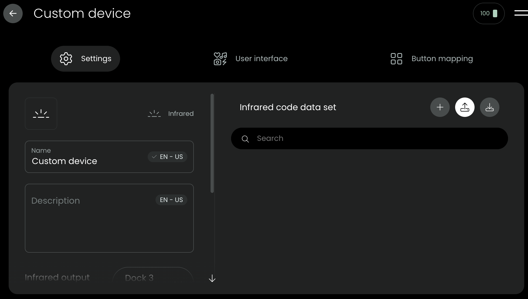Click the Infrared code data set heading
Screen dimensions: 528x299
(x=288, y=107)
